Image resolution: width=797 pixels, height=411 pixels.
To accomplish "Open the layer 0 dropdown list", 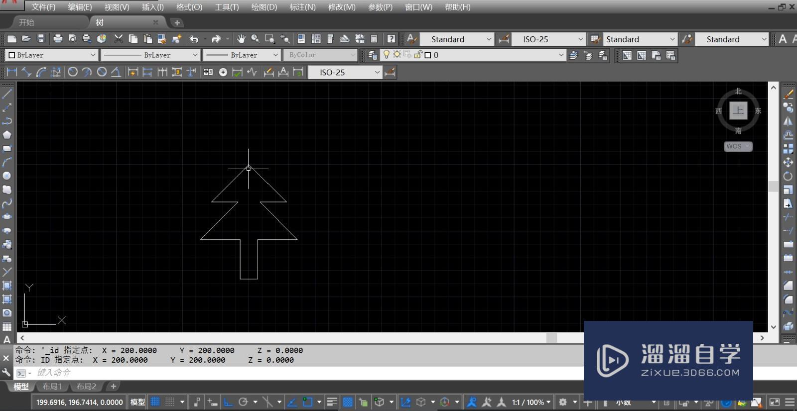I will coord(473,55).
